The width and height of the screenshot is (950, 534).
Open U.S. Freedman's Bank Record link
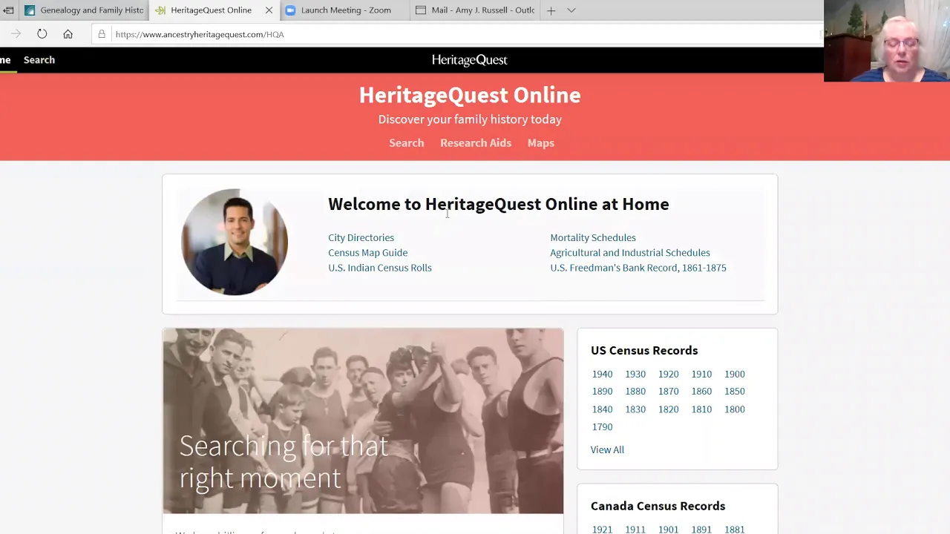pos(638,268)
